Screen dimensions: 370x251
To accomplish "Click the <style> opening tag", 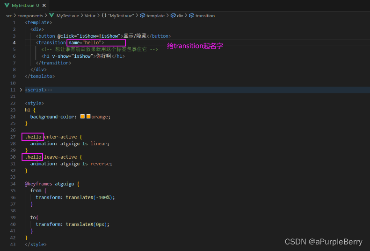I will [x=35, y=103].
